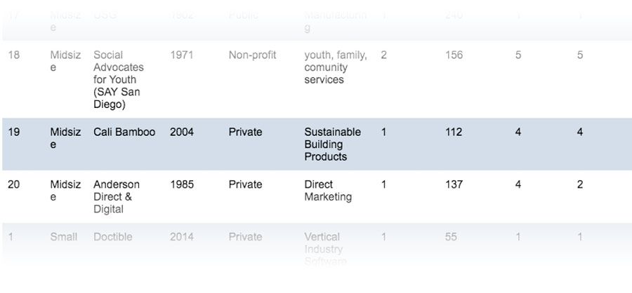Click Vertical Industry Software cell
Viewport: 632px width, 293px height.
[325, 250]
